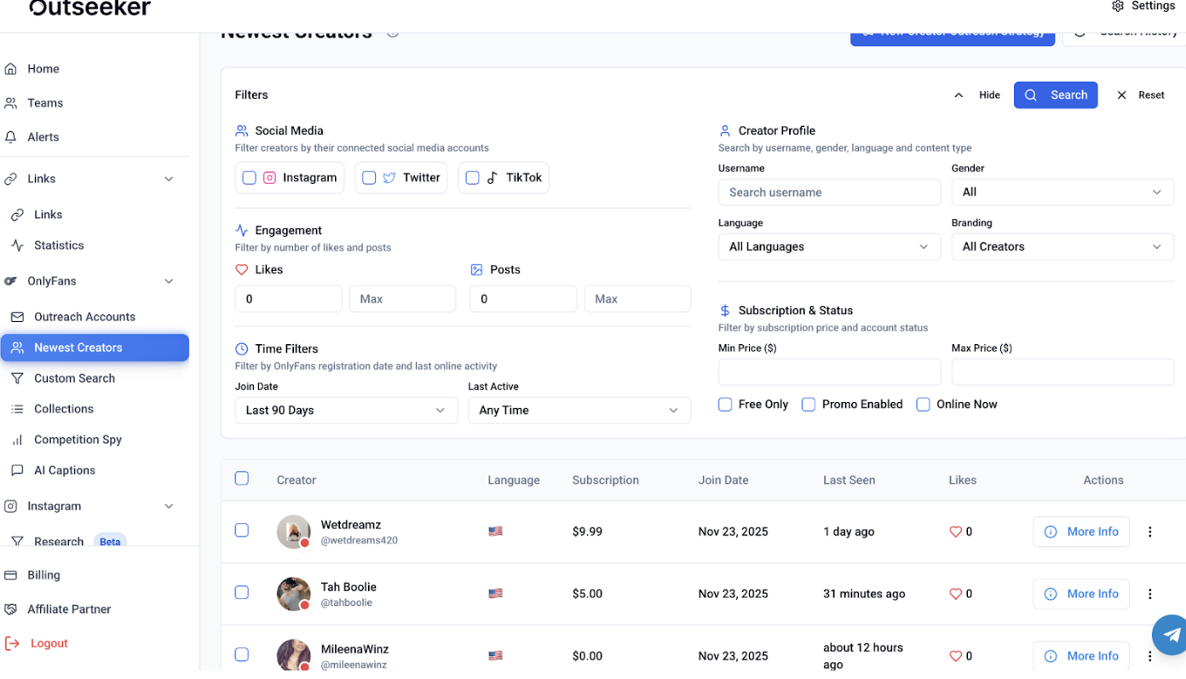Click the Search username input field
The image size is (1186, 679).
829,192
